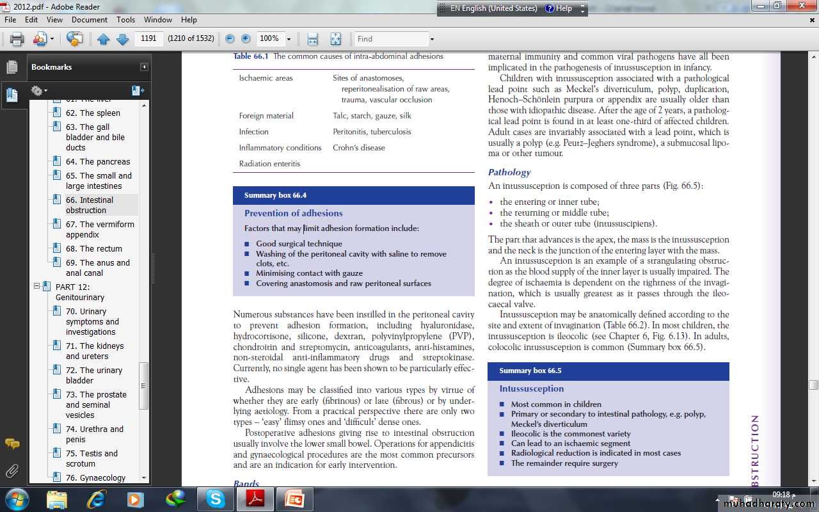Click the fit width scrolling icon
819x512 pixels.
coord(312,39)
